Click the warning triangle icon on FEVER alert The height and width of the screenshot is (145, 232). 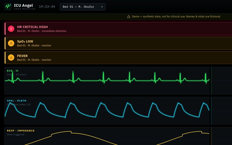pos(11,57)
